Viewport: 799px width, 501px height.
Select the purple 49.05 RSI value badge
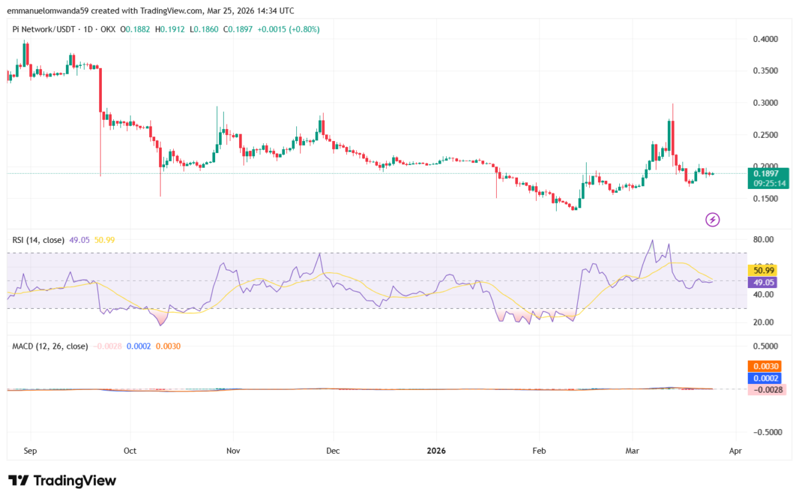pyautogui.click(x=764, y=283)
